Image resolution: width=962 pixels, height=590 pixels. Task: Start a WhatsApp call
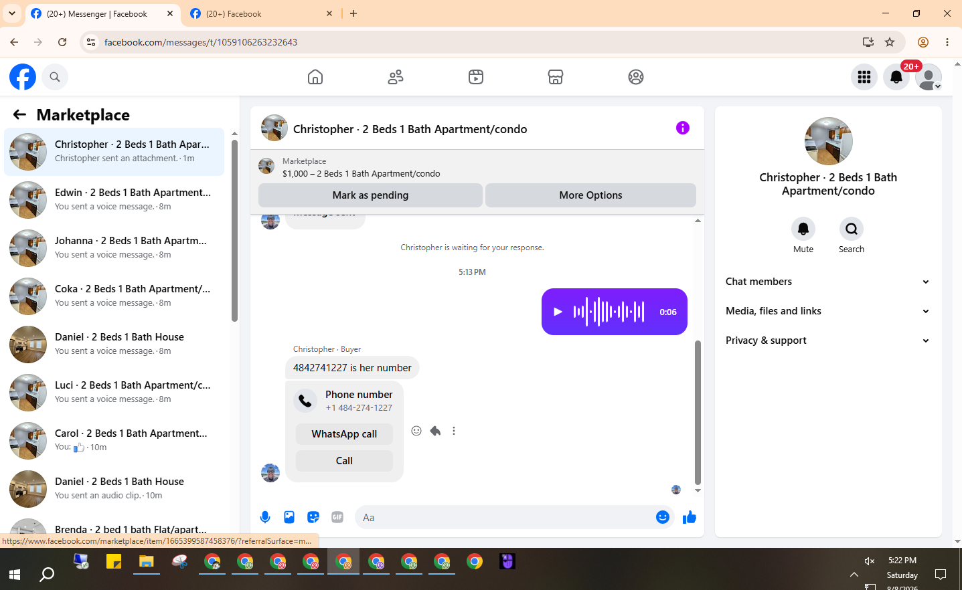[344, 434]
